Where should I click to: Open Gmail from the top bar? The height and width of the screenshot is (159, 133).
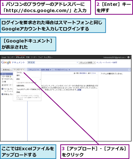pyautogui.click(x=4, y=58)
